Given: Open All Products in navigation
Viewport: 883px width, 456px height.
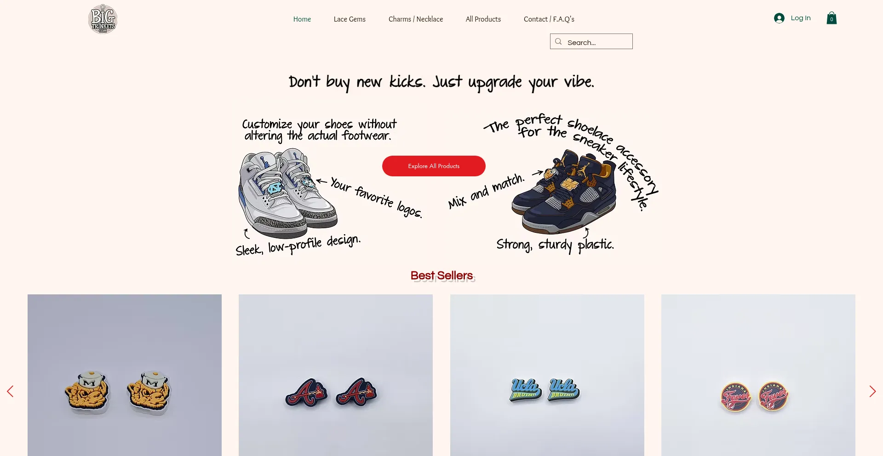Looking at the screenshot, I should [483, 19].
